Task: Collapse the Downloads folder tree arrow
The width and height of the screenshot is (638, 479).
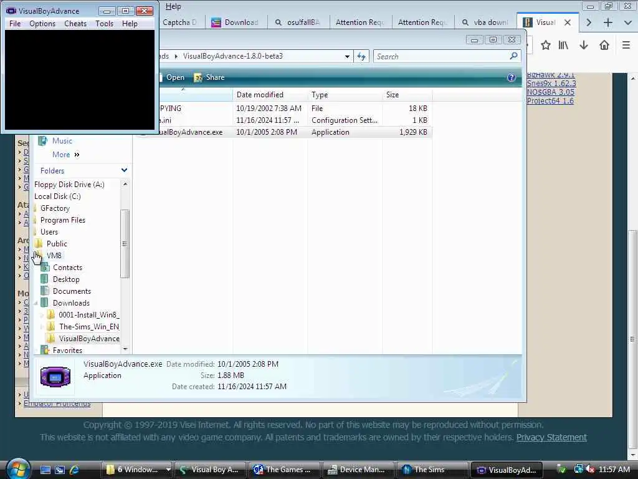Action: pos(36,303)
